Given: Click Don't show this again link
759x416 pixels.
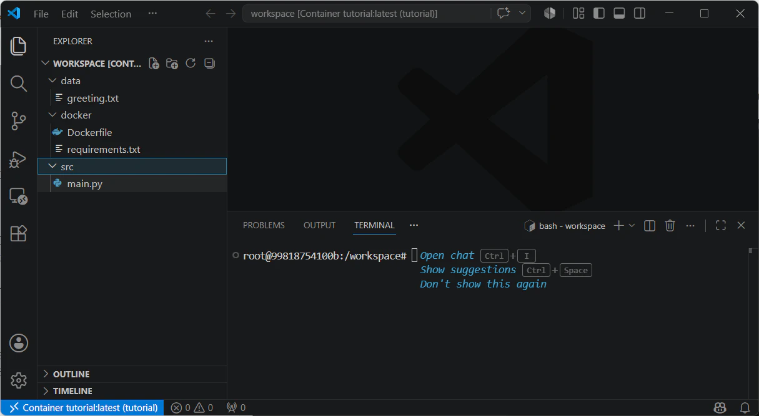Looking at the screenshot, I should (484, 284).
